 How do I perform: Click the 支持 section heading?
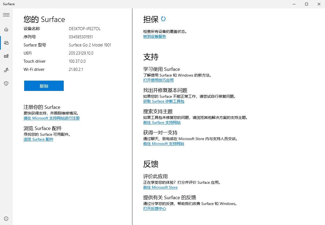pos(151,57)
